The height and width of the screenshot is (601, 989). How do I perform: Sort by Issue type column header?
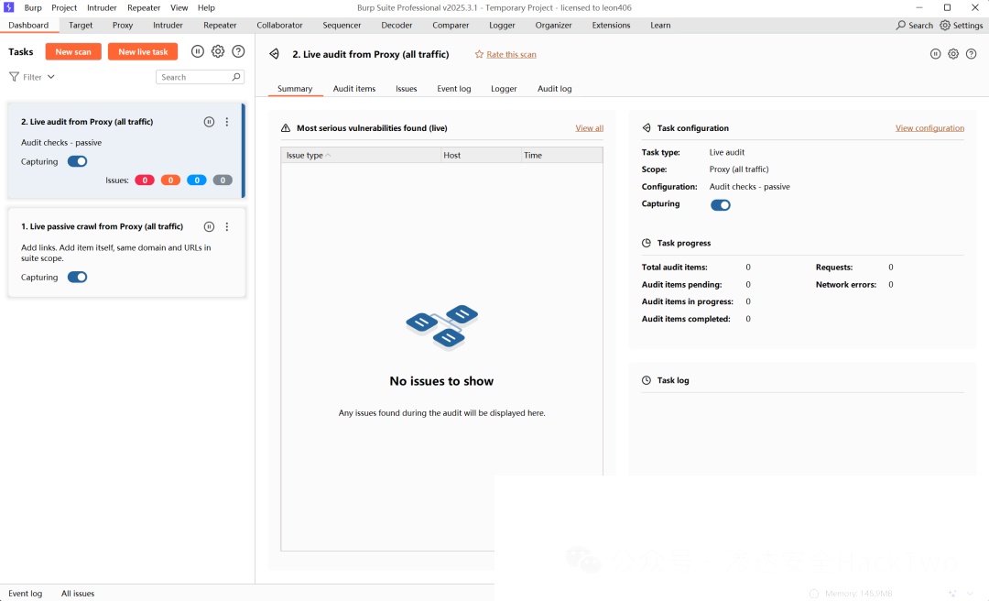pos(361,156)
